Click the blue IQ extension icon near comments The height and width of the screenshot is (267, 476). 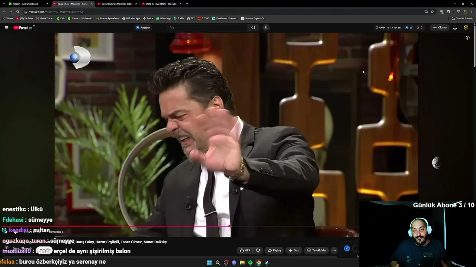347,248
